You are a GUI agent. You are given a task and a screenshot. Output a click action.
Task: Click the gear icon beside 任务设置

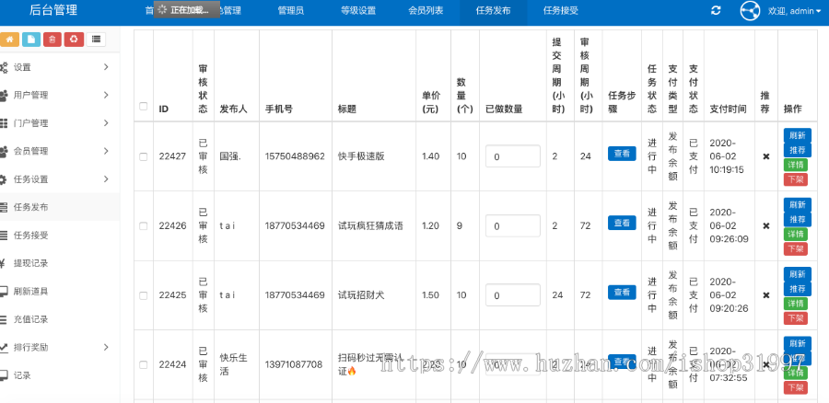pos(3,179)
